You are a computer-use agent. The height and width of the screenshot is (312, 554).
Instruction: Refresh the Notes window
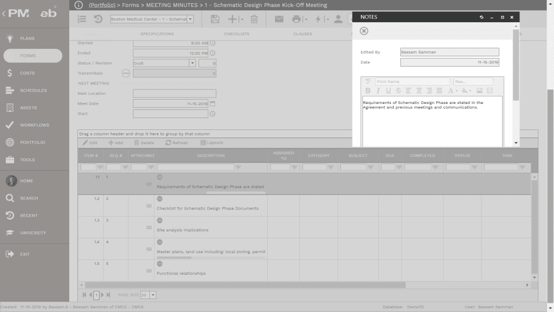click(482, 17)
